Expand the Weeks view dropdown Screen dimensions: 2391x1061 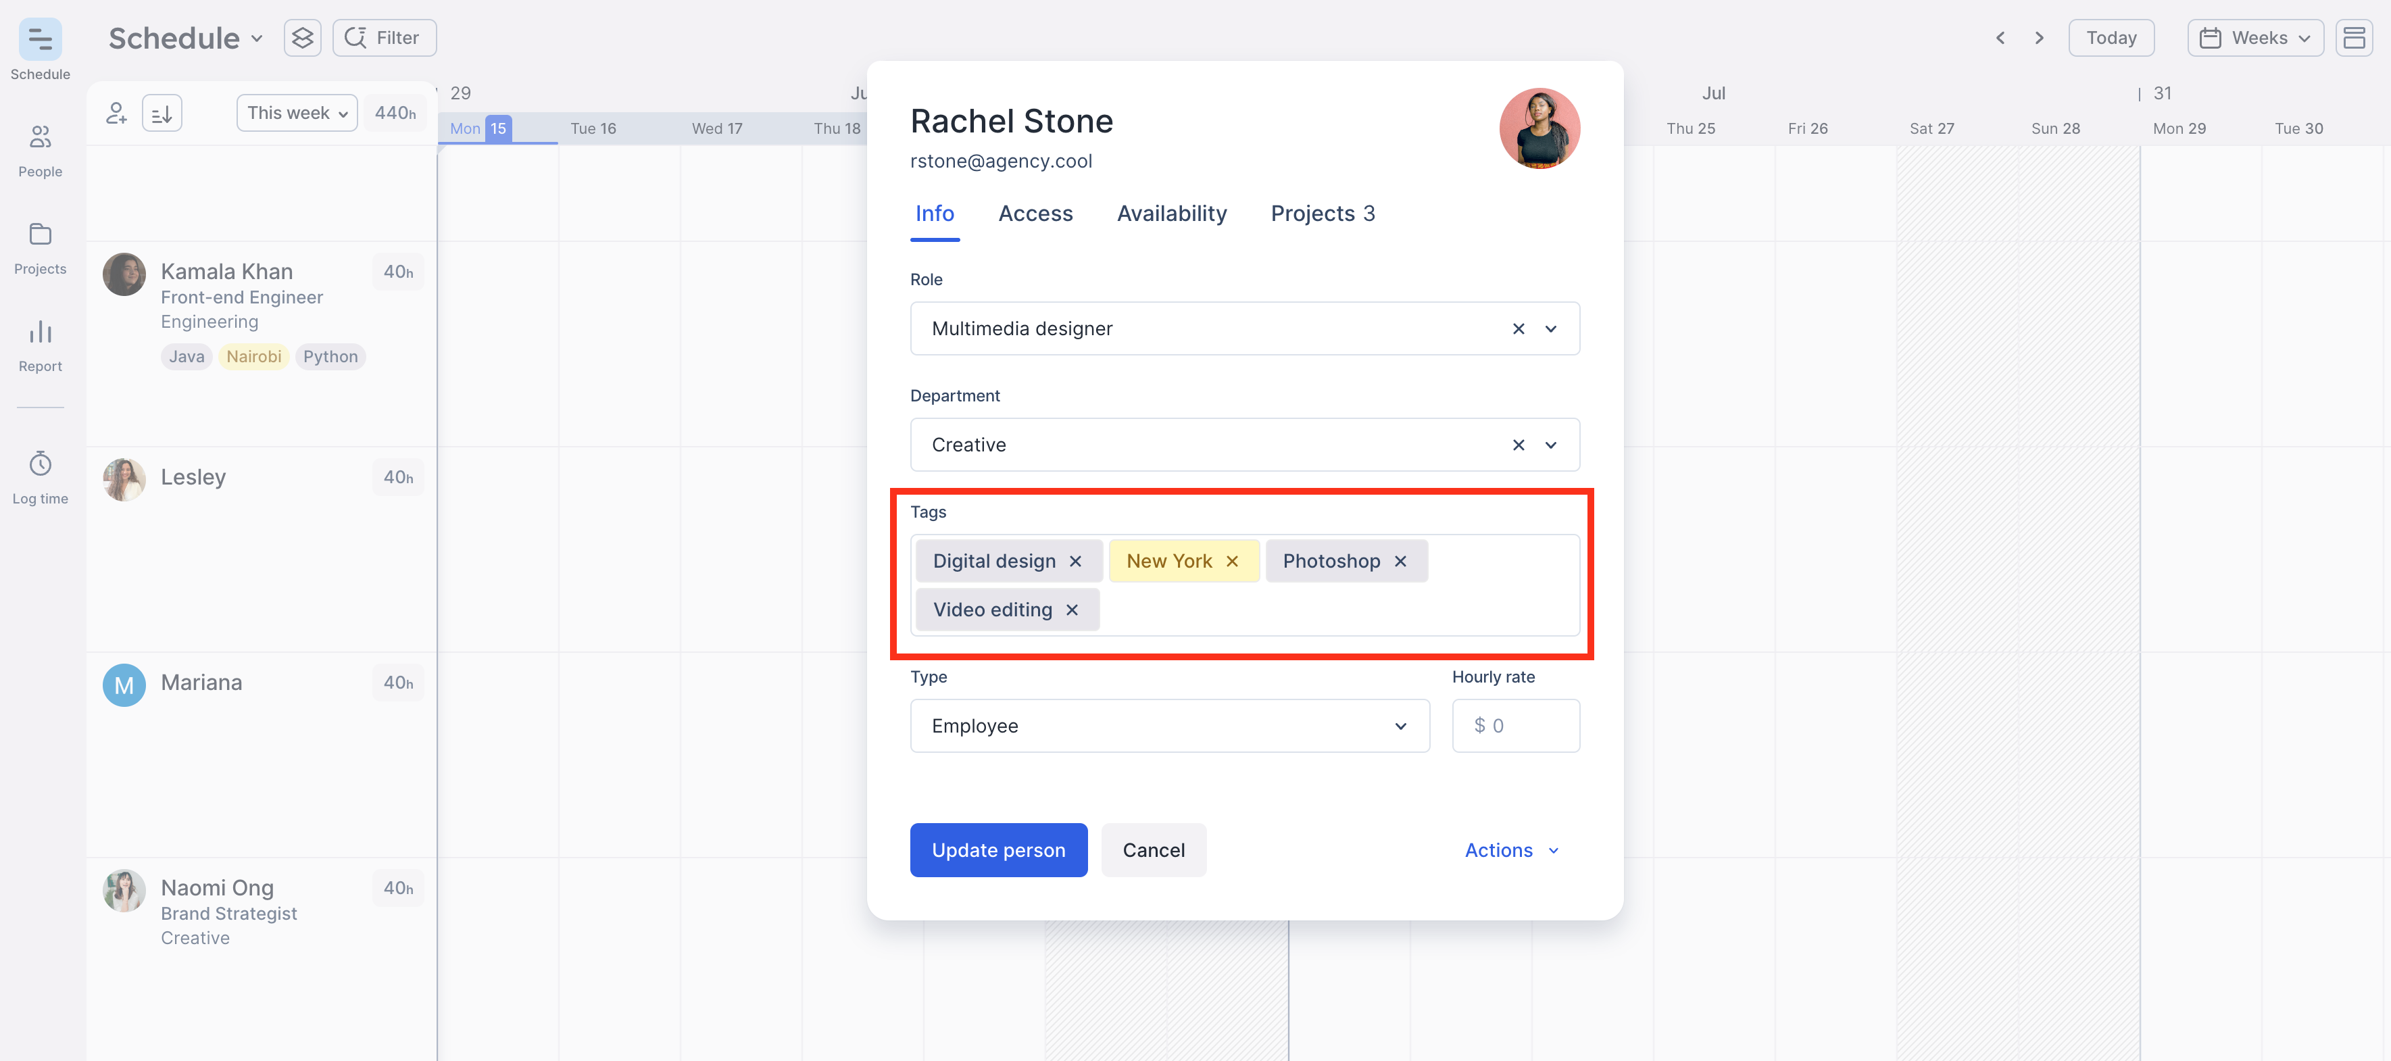2254,38
